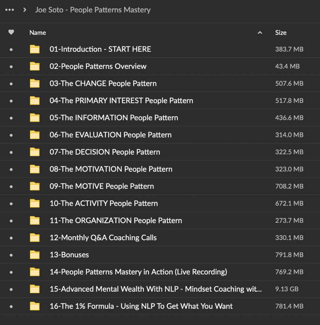This screenshot has height=325, width=320.
Task: Click the heart favorites column header
Action: coord(11,32)
